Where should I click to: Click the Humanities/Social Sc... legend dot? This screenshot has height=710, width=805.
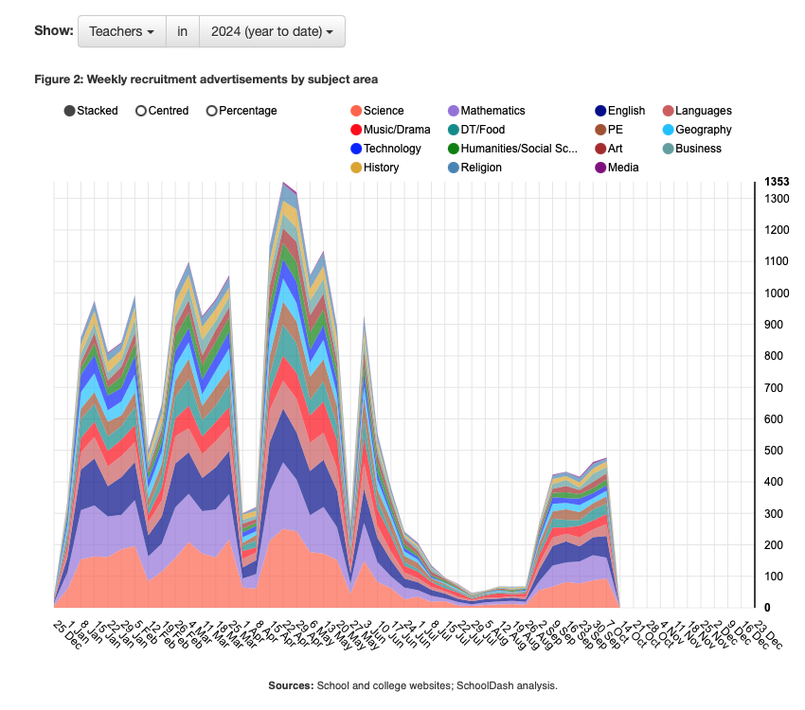point(454,149)
